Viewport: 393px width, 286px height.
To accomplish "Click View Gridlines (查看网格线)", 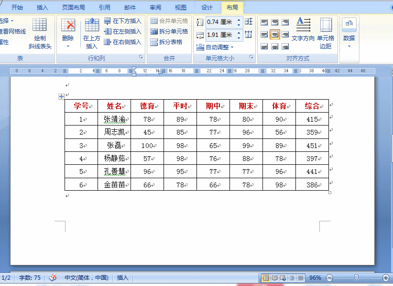I will [13, 32].
